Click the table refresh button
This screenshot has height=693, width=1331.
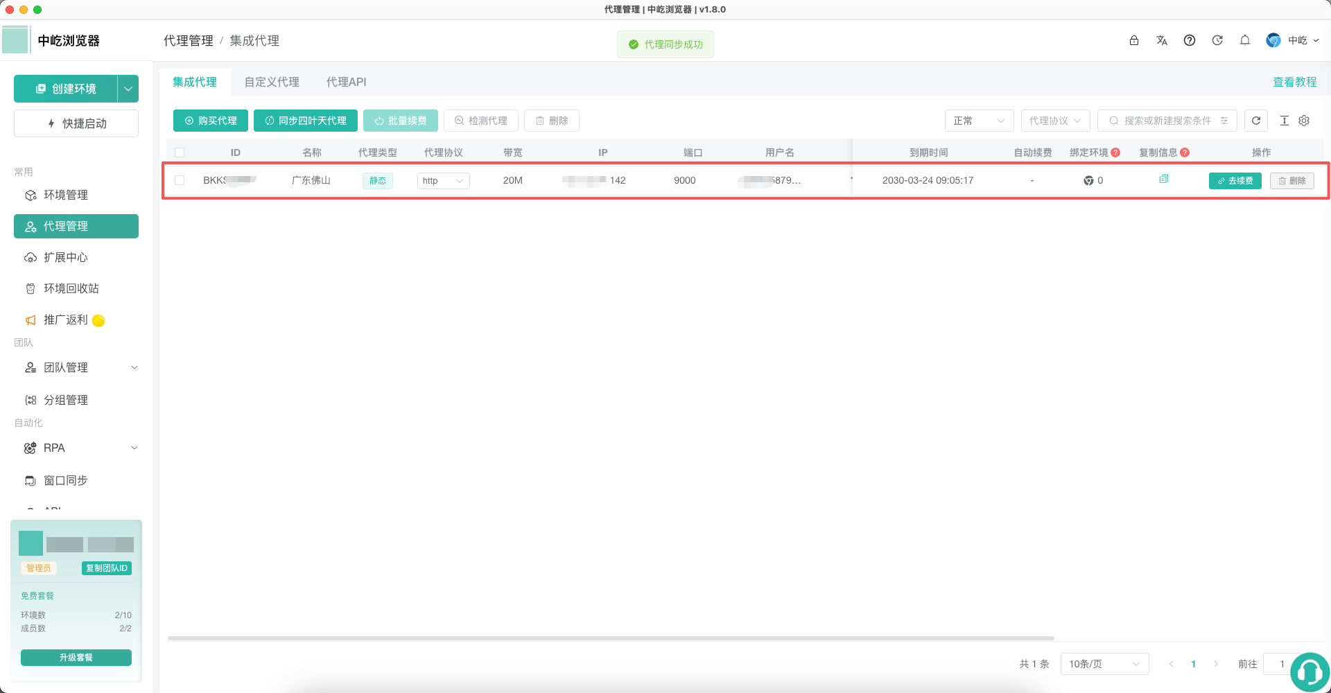pos(1256,121)
